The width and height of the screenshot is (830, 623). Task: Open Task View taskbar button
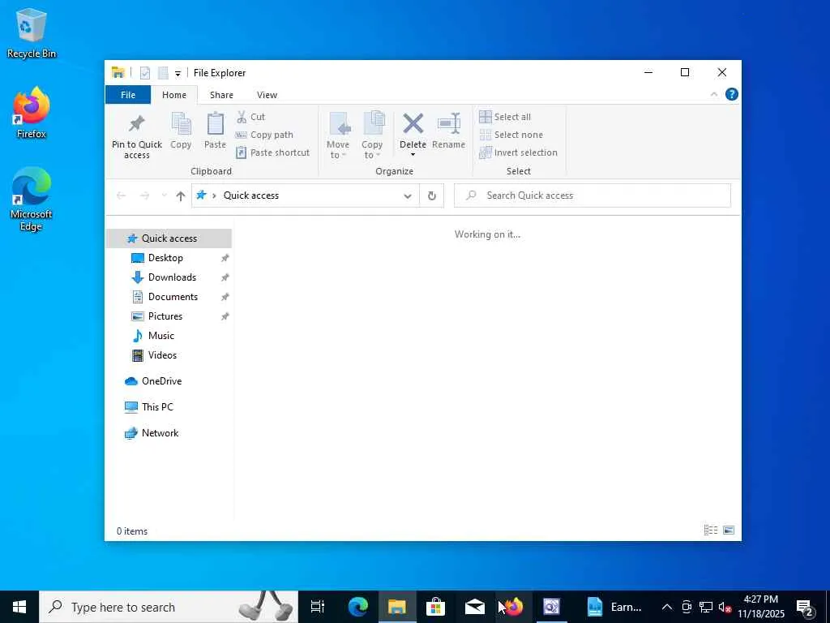point(318,607)
